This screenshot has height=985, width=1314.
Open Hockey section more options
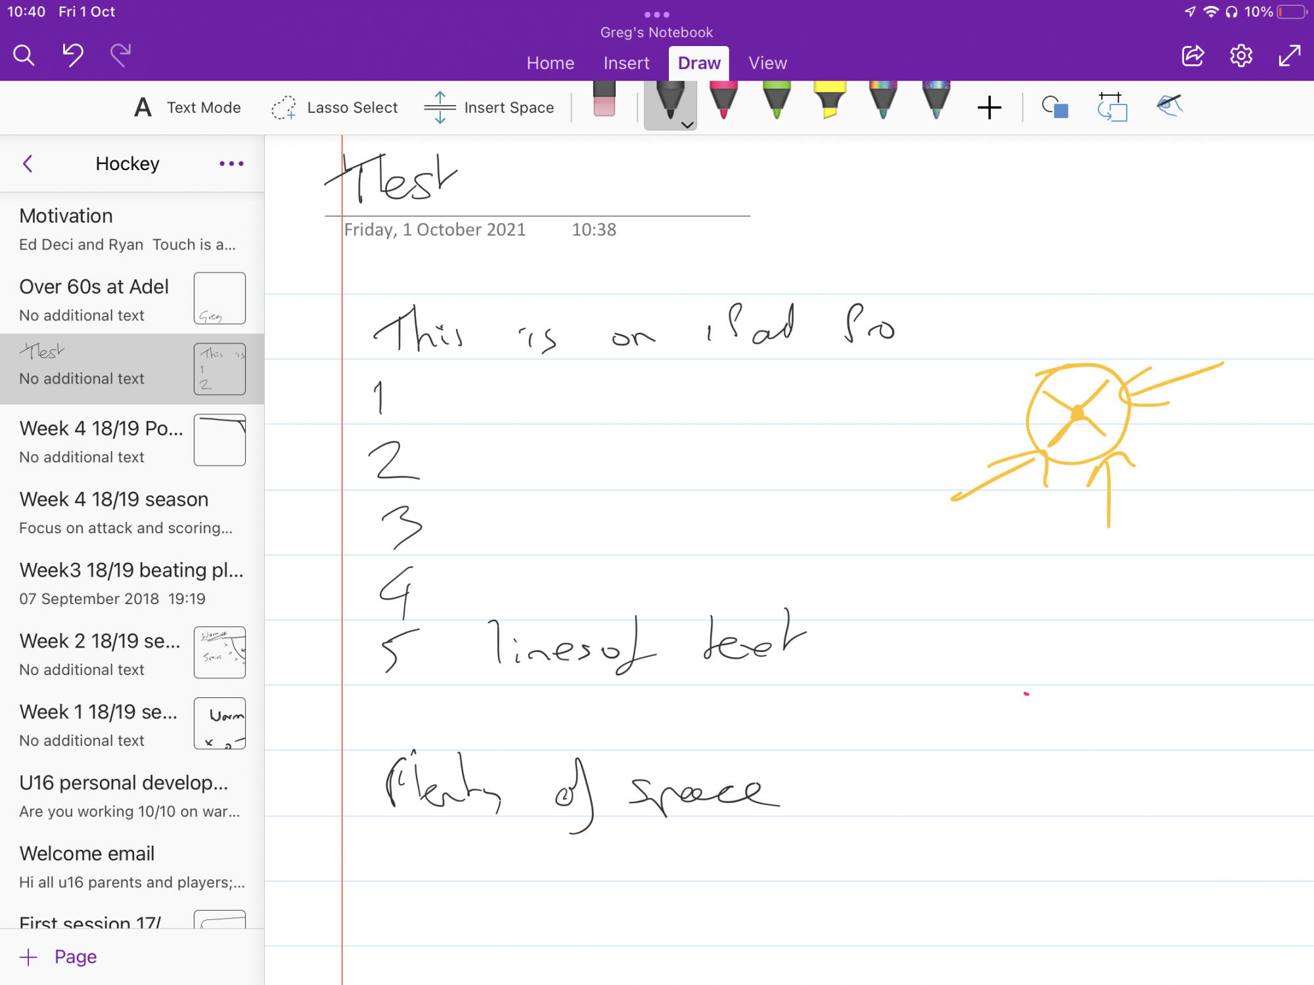pos(231,164)
